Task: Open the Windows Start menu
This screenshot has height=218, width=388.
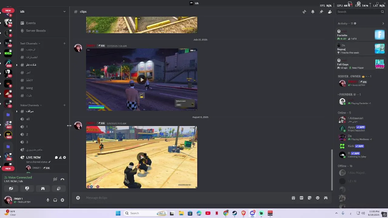Action: tap(118, 213)
